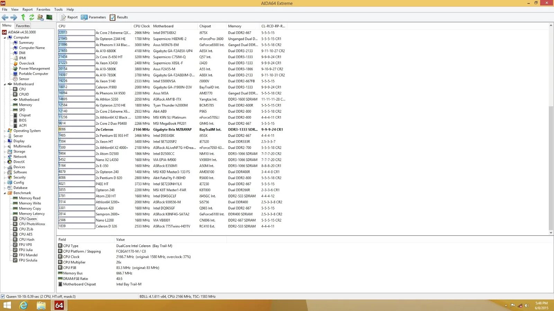Open the Tools menu

(59, 9)
